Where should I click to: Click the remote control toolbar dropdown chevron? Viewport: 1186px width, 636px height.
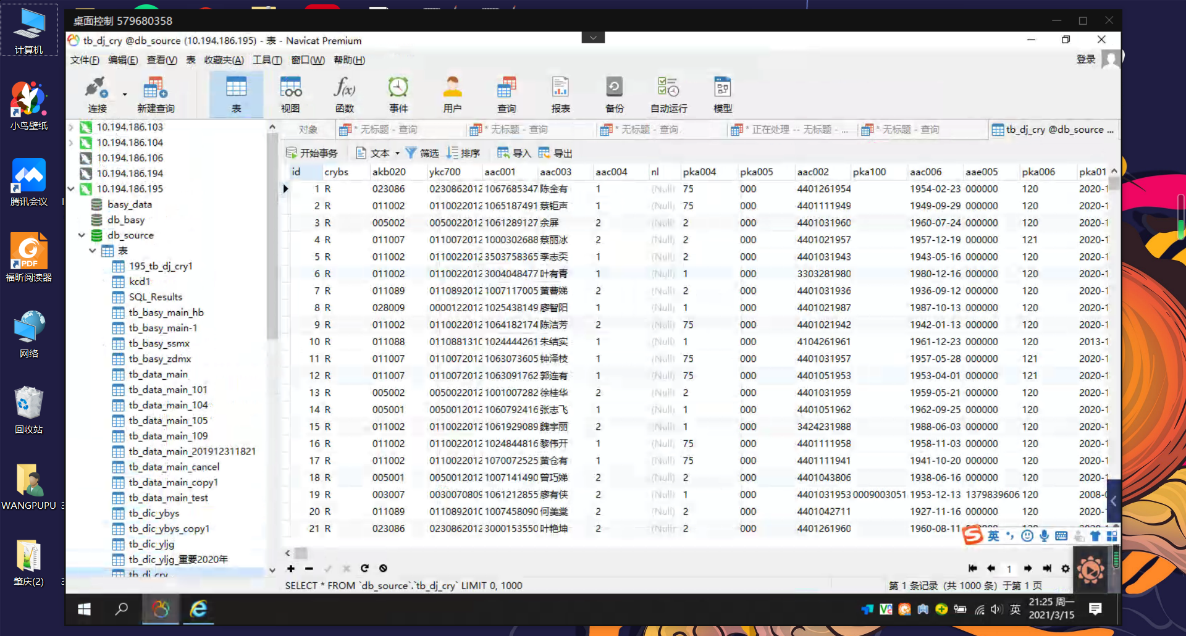[593, 37]
